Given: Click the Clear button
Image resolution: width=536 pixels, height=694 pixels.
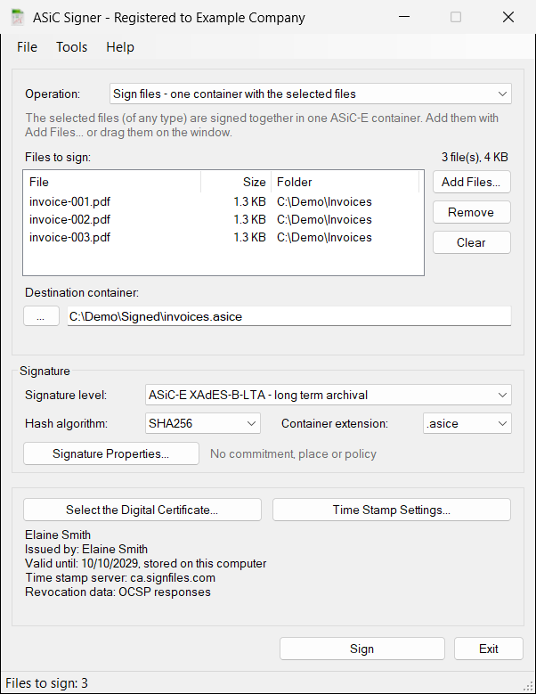Looking at the screenshot, I should pyautogui.click(x=471, y=242).
